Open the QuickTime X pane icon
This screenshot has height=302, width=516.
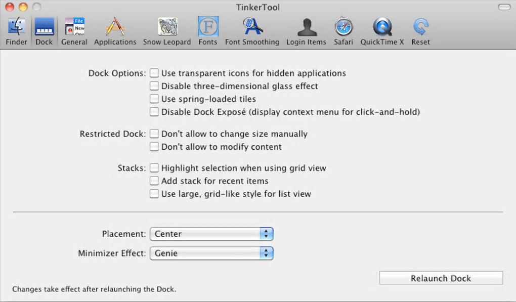pos(382,27)
